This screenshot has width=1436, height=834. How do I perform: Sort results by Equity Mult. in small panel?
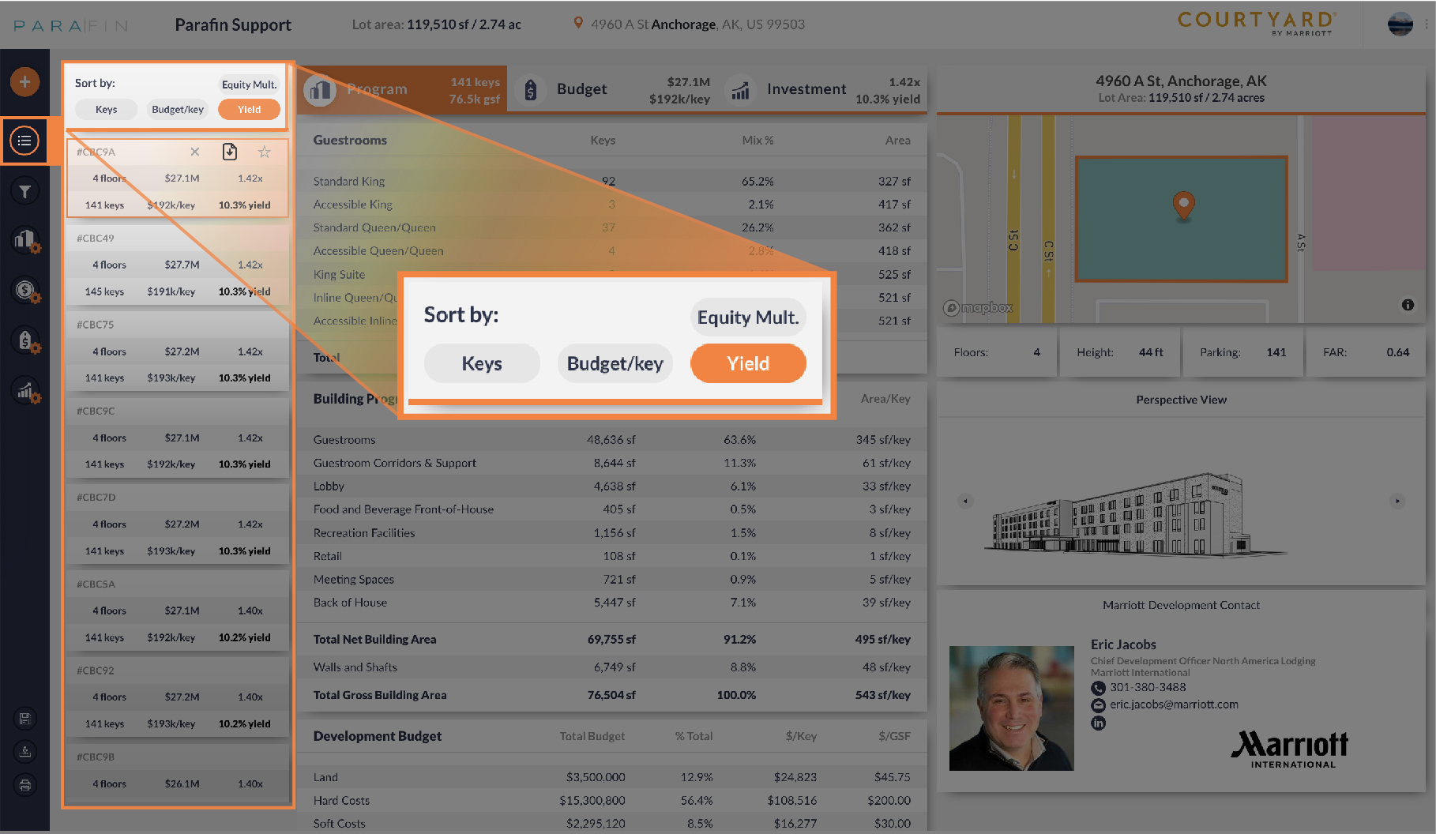[249, 85]
